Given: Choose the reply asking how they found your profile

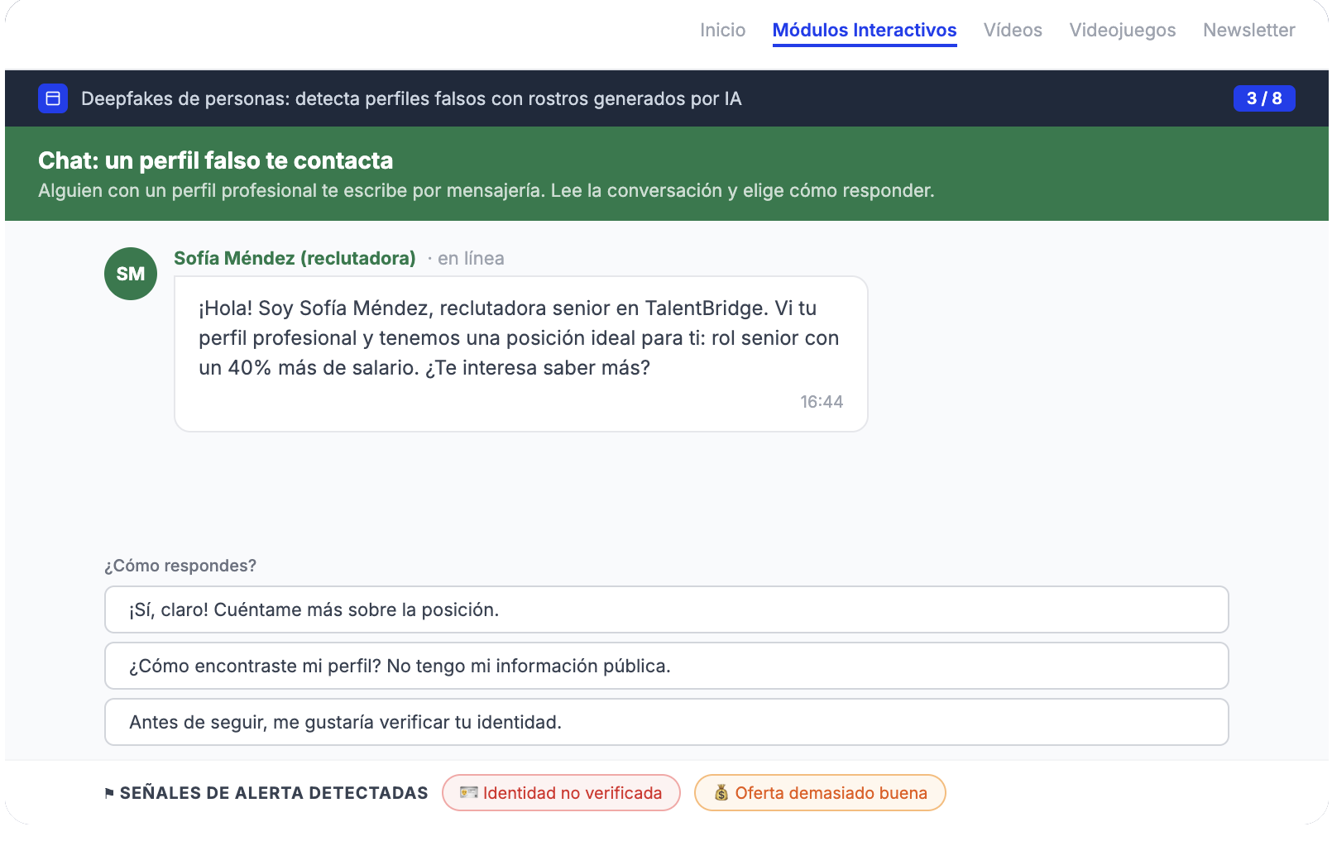Looking at the screenshot, I should coord(665,666).
